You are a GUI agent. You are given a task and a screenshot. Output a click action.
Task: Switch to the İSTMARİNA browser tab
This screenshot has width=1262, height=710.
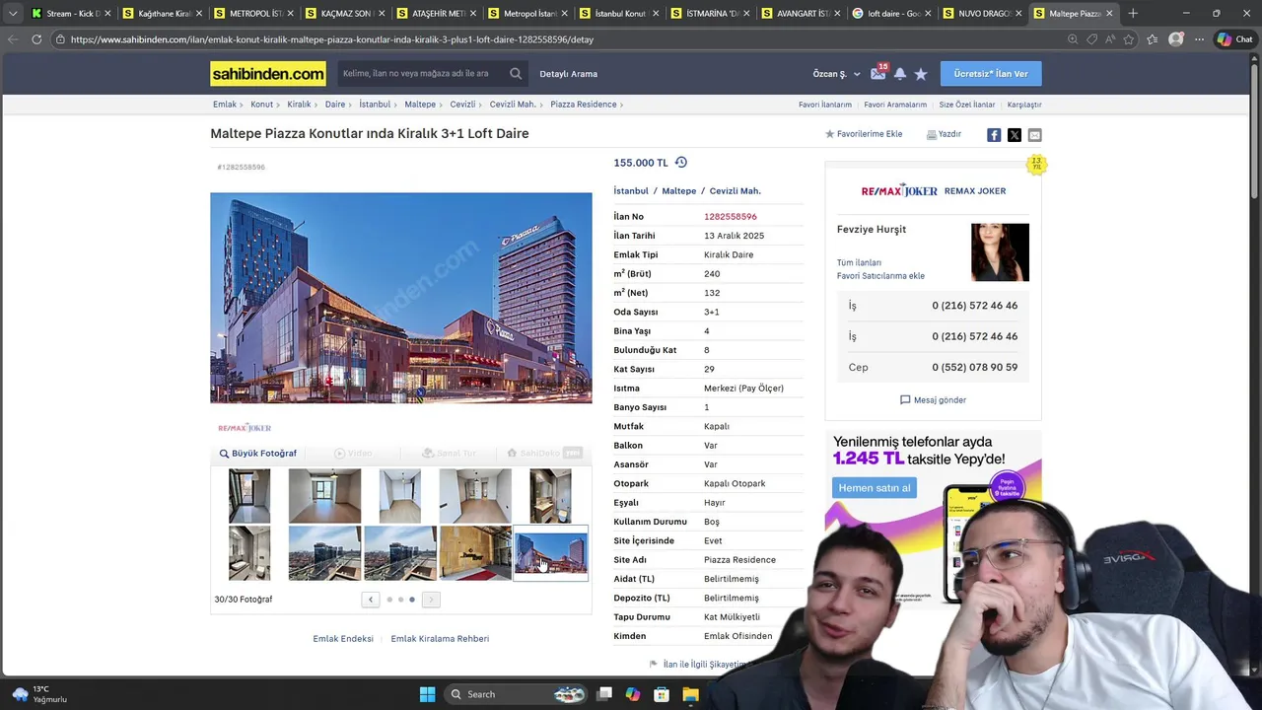(x=710, y=13)
